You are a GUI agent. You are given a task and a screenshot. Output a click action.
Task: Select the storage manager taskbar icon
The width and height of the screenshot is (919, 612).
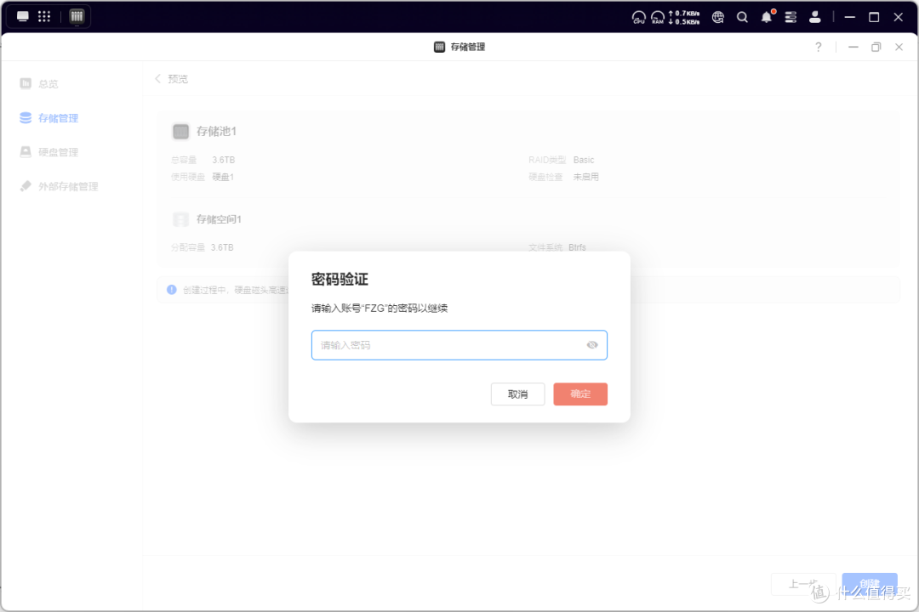pyautogui.click(x=77, y=16)
